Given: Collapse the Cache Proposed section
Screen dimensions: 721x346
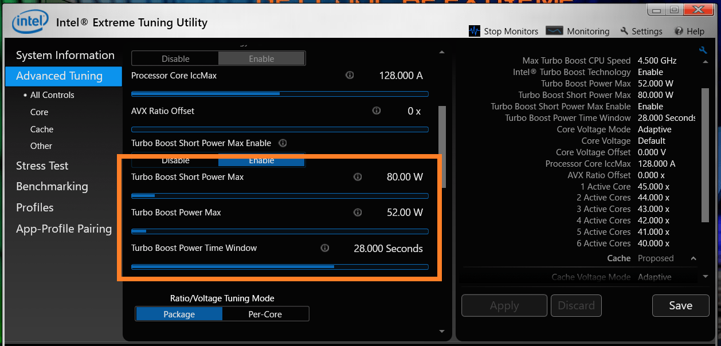Looking at the screenshot, I should click(x=693, y=258).
